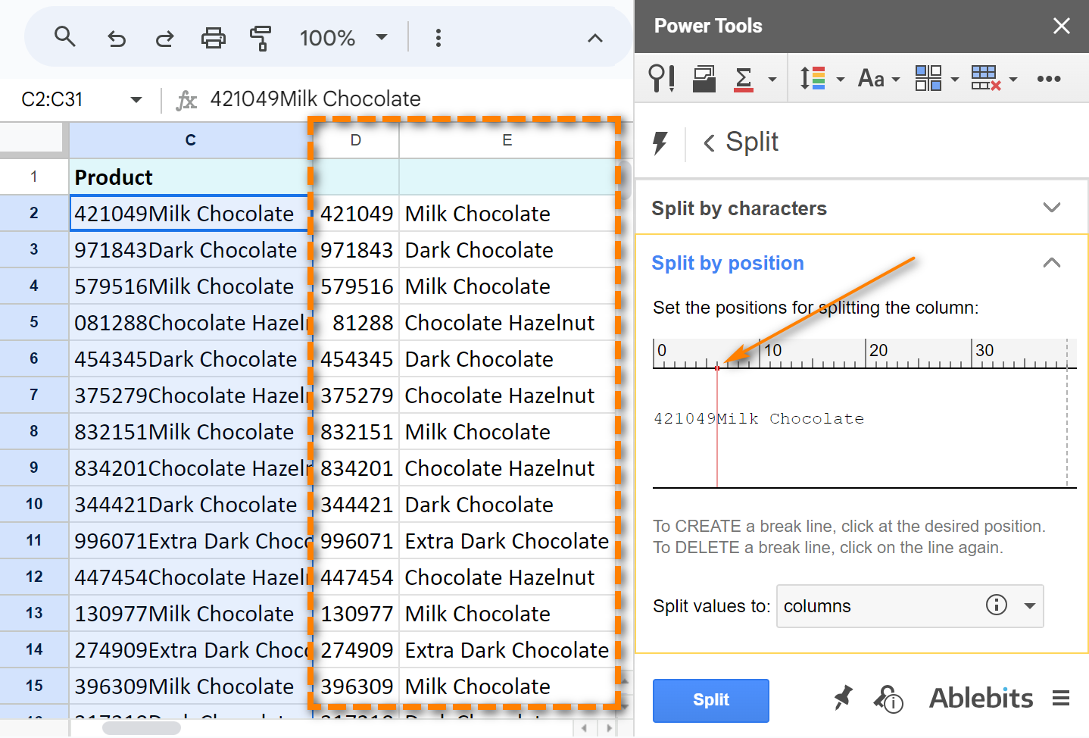Open more Power Tools options via ellipsis
The image size is (1089, 738).
[1049, 78]
